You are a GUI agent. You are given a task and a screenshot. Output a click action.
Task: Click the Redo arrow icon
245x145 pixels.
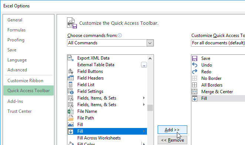[195, 72]
